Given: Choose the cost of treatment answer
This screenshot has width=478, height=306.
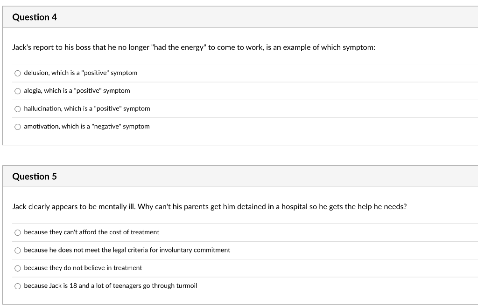Looking at the screenshot, I should (17, 232).
